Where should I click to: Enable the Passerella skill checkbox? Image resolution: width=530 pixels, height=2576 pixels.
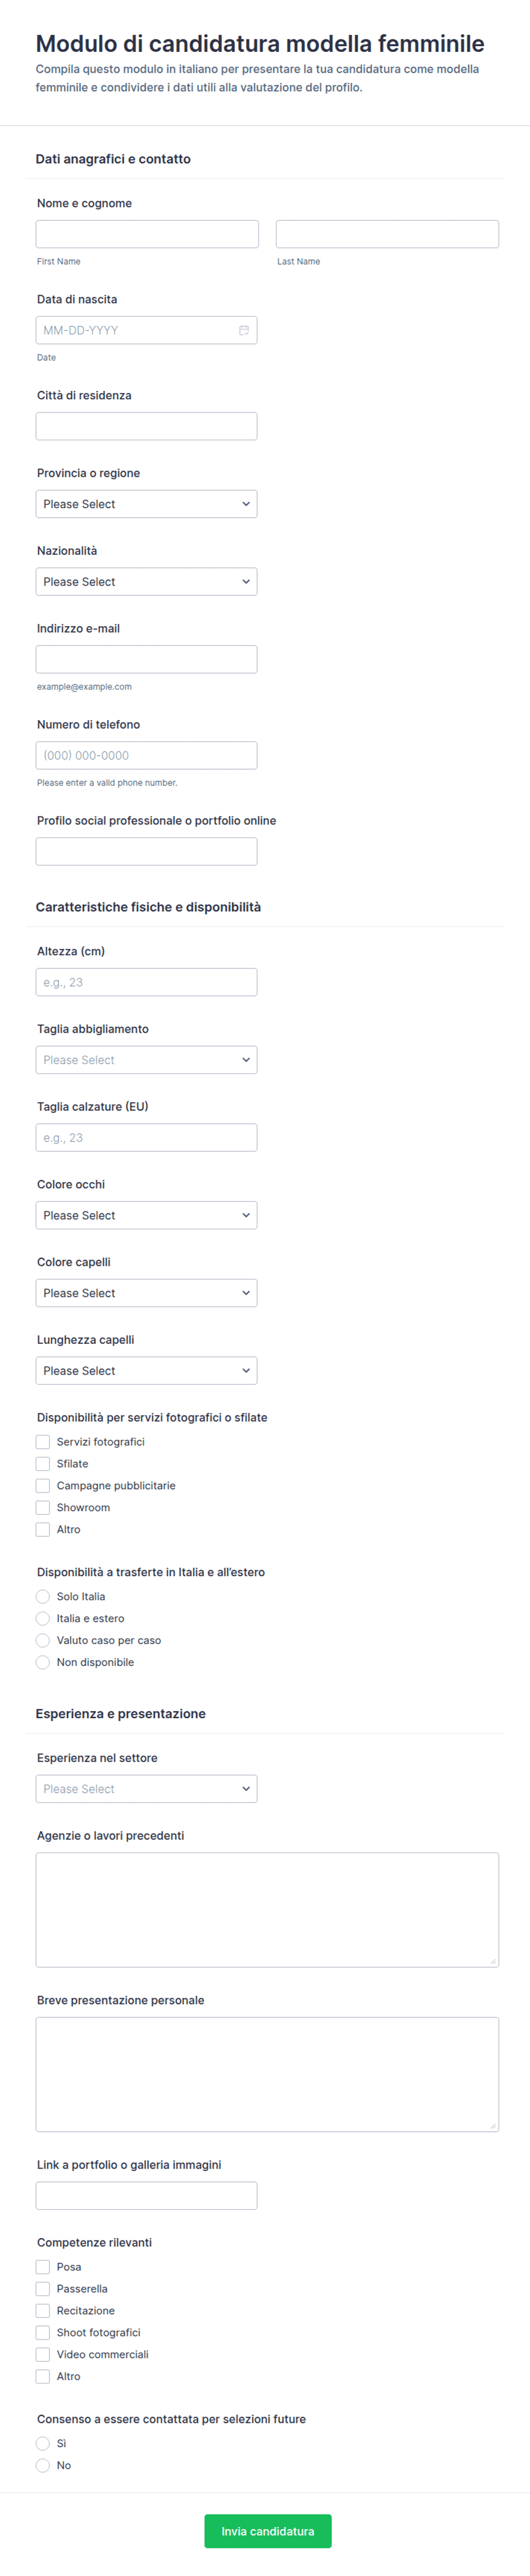coord(43,2288)
